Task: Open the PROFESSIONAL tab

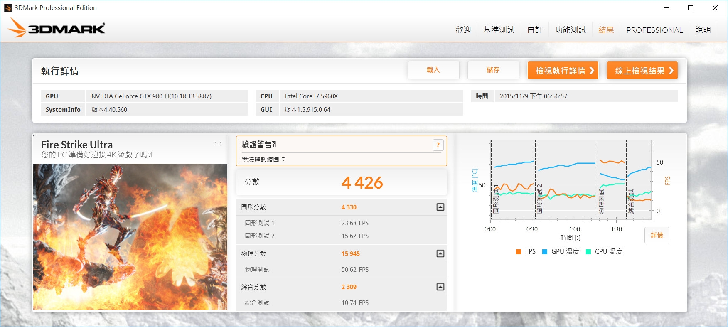Action: pos(654,30)
